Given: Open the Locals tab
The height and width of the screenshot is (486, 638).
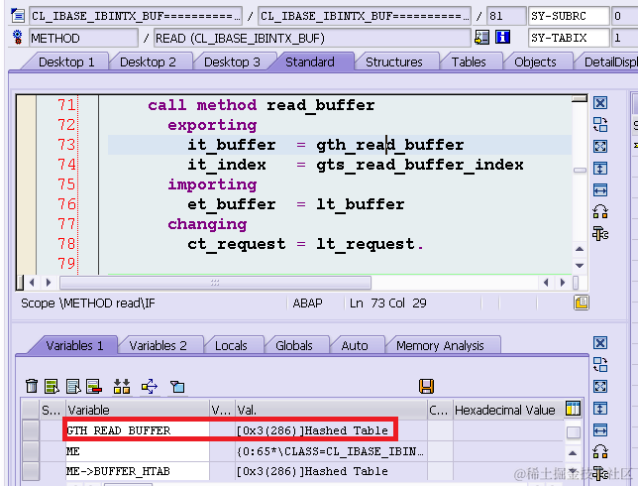Looking at the screenshot, I should pos(231,346).
